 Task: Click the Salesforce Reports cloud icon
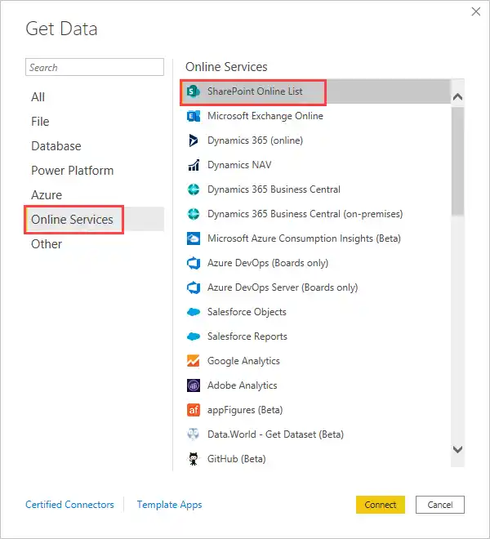click(194, 336)
